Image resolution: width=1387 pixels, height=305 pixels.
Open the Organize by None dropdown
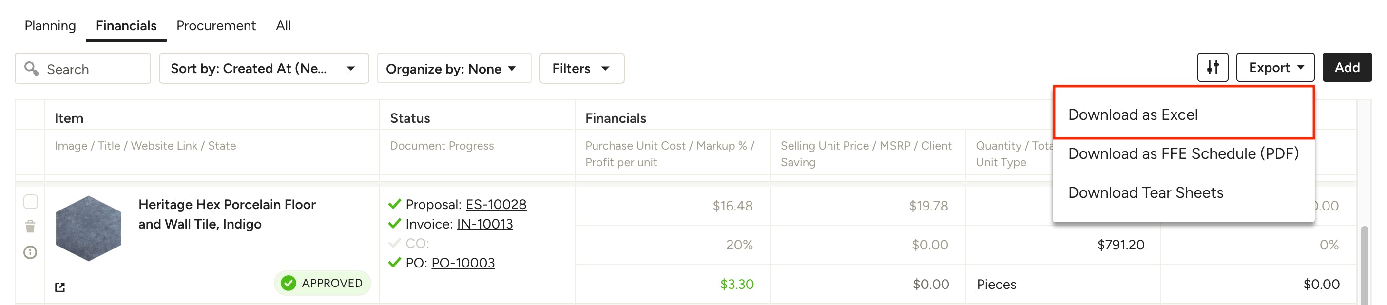[453, 69]
